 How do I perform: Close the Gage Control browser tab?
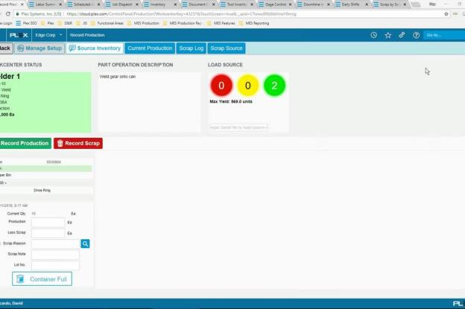(290, 4)
